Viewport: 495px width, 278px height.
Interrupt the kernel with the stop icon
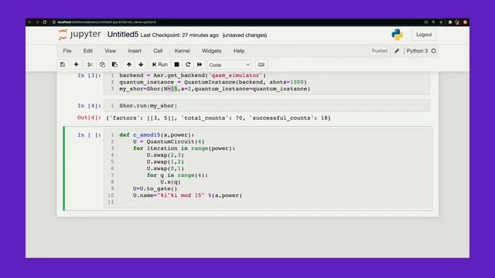(177, 65)
